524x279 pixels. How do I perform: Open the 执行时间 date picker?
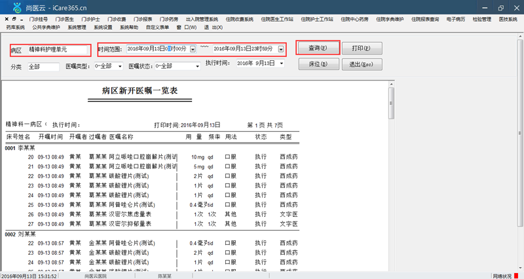[282, 63]
